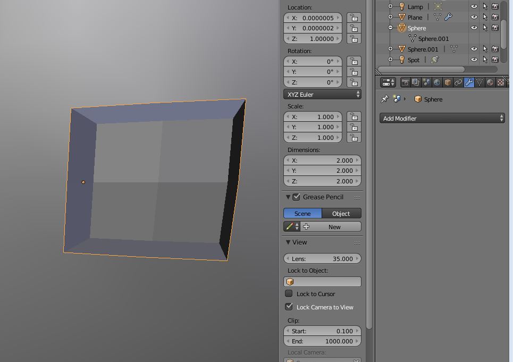Toggle Spot render camera icon
Screen dimensions: 513x362
(x=495, y=60)
